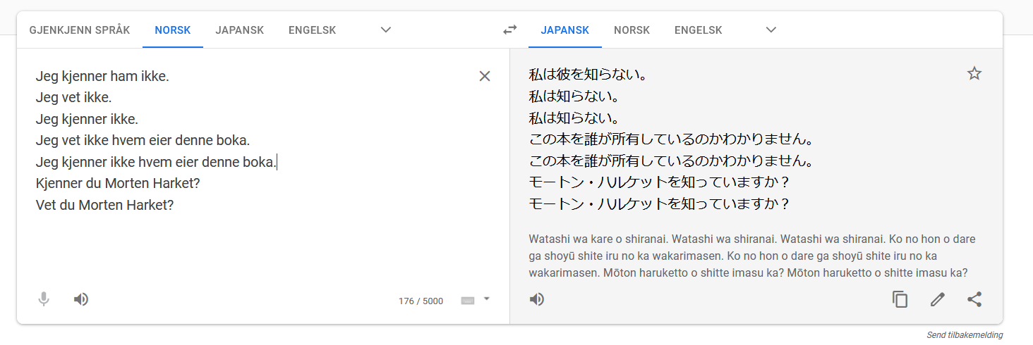Choose Engelsk as source language
Screen dimensions: 1033x345
pos(312,30)
